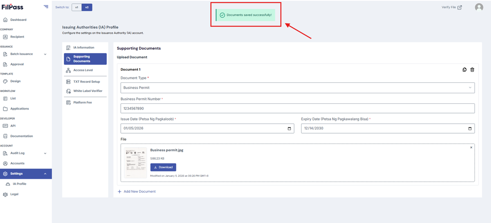Select the Settings sidebar item
The width and height of the screenshot is (491, 223).
[26, 174]
